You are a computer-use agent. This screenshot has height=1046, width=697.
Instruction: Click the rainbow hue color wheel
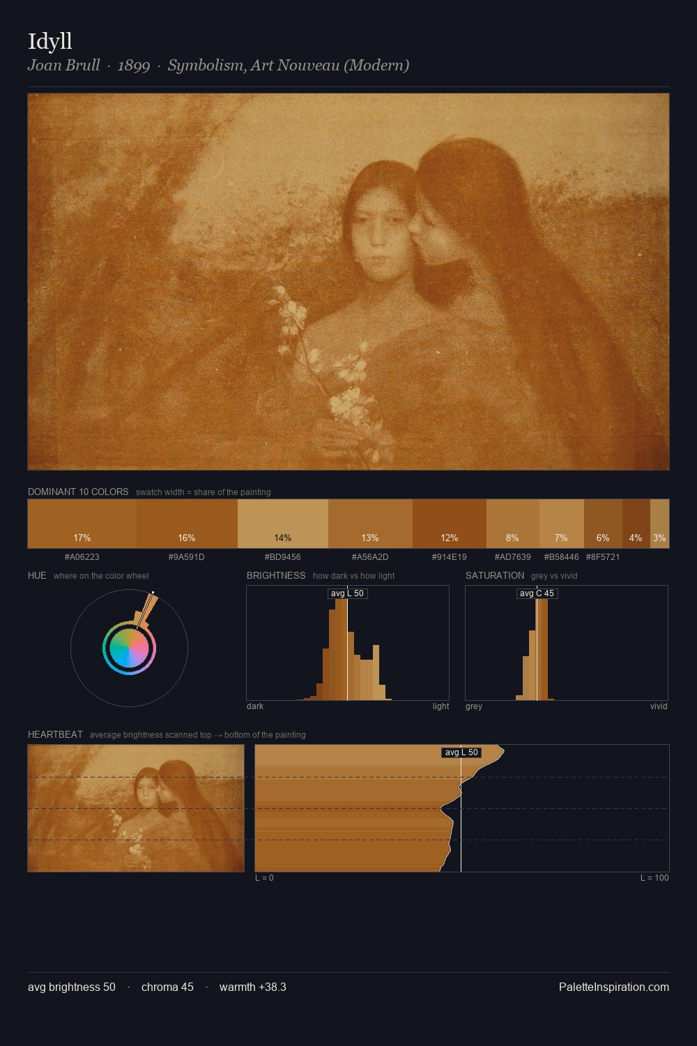[x=129, y=649]
